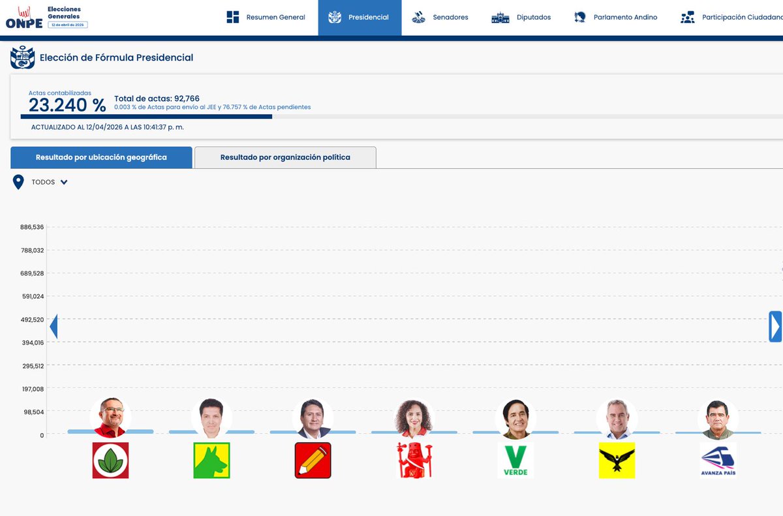
Task: Click the Presidencial coat of arms icon
Action: point(335,17)
